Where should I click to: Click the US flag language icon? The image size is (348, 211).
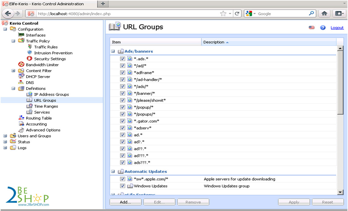[x=312, y=28]
